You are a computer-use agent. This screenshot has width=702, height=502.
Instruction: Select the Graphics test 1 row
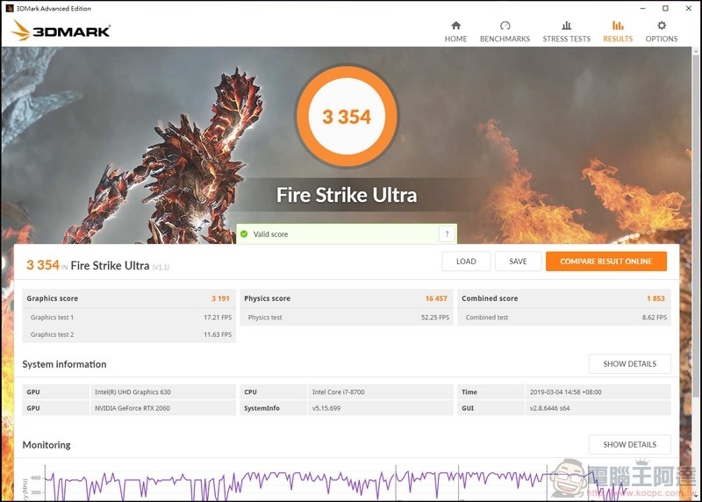(x=129, y=318)
